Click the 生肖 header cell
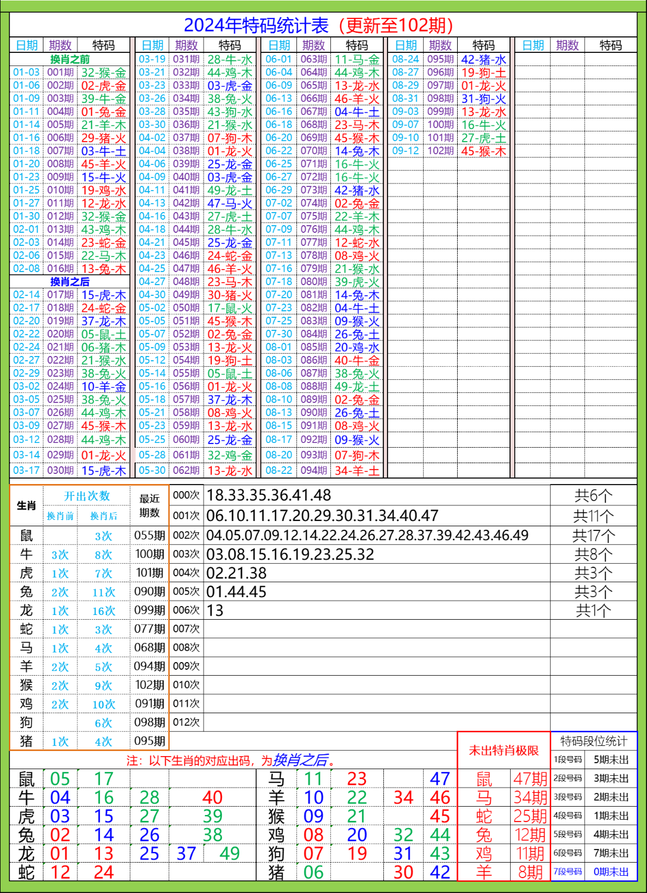The width and height of the screenshot is (647, 893). pyautogui.click(x=25, y=505)
